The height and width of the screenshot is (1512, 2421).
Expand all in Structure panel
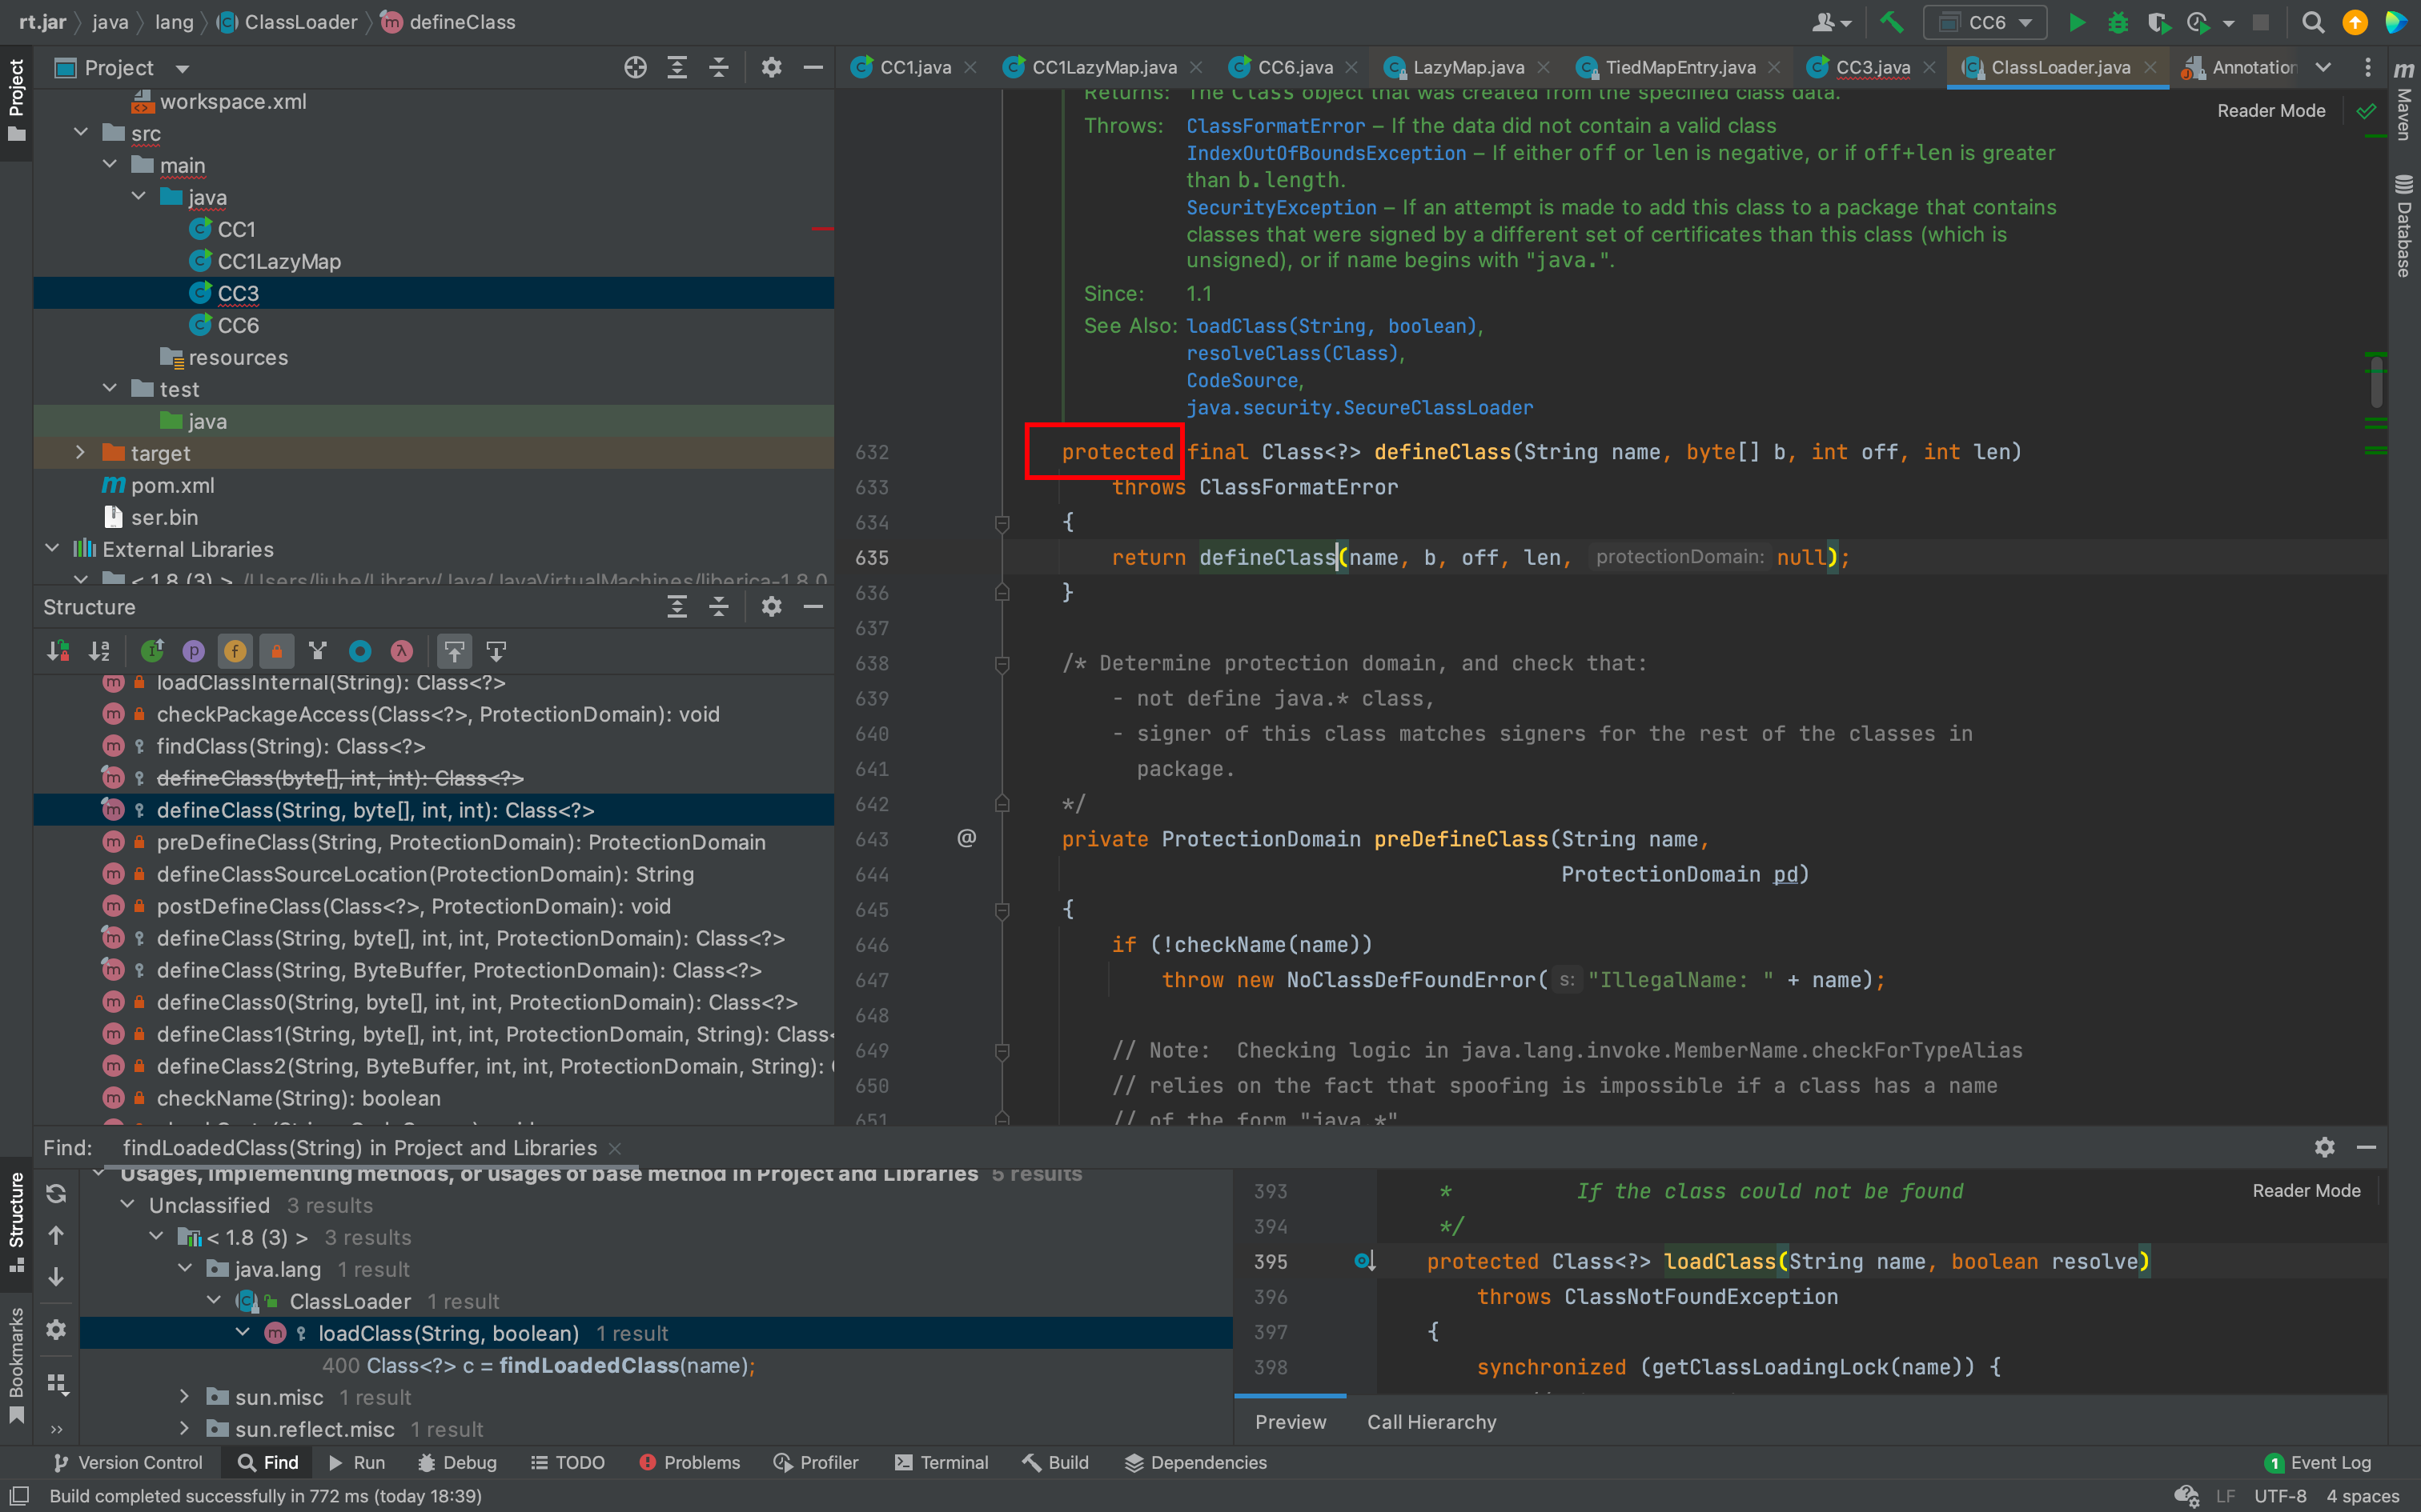(x=677, y=607)
